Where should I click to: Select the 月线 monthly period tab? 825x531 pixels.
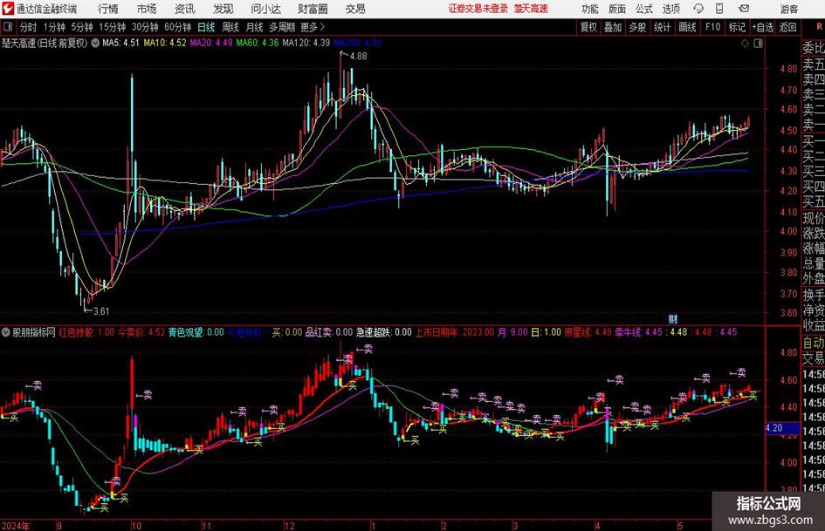tap(254, 27)
